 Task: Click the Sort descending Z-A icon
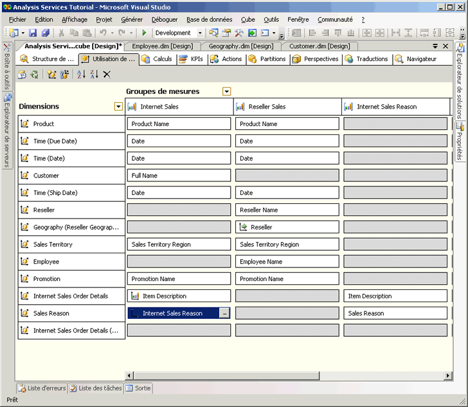point(94,75)
